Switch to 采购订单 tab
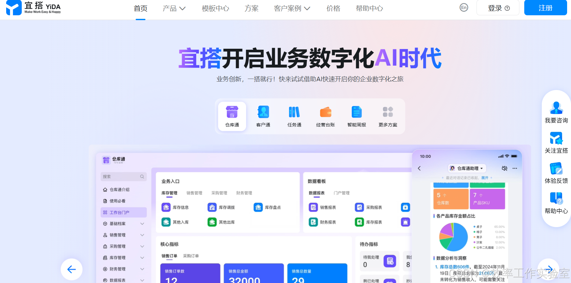This screenshot has height=283, width=571. point(191,256)
